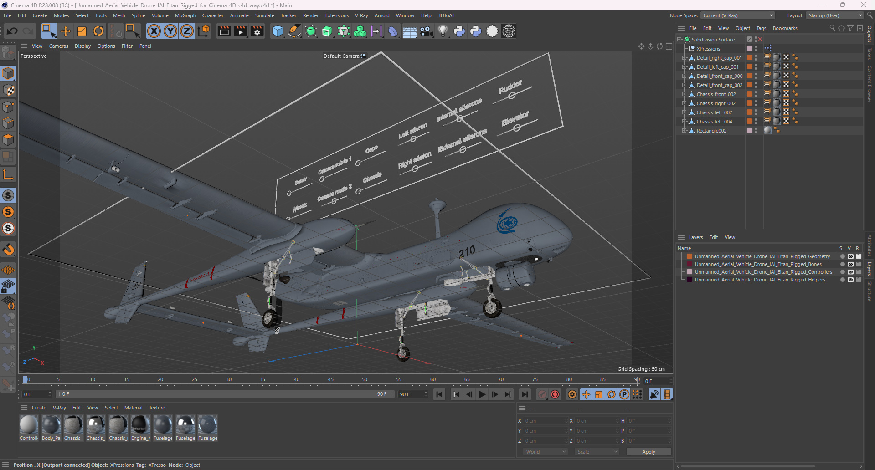This screenshot has height=470, width=875.
Task: Open the Scale mode dropdown
Action: [597, 452]
